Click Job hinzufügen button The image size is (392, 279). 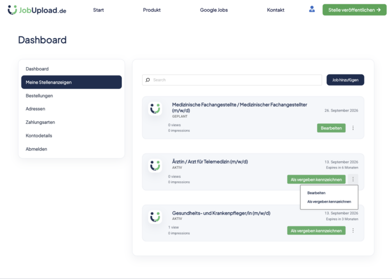[x=345, y=80]
